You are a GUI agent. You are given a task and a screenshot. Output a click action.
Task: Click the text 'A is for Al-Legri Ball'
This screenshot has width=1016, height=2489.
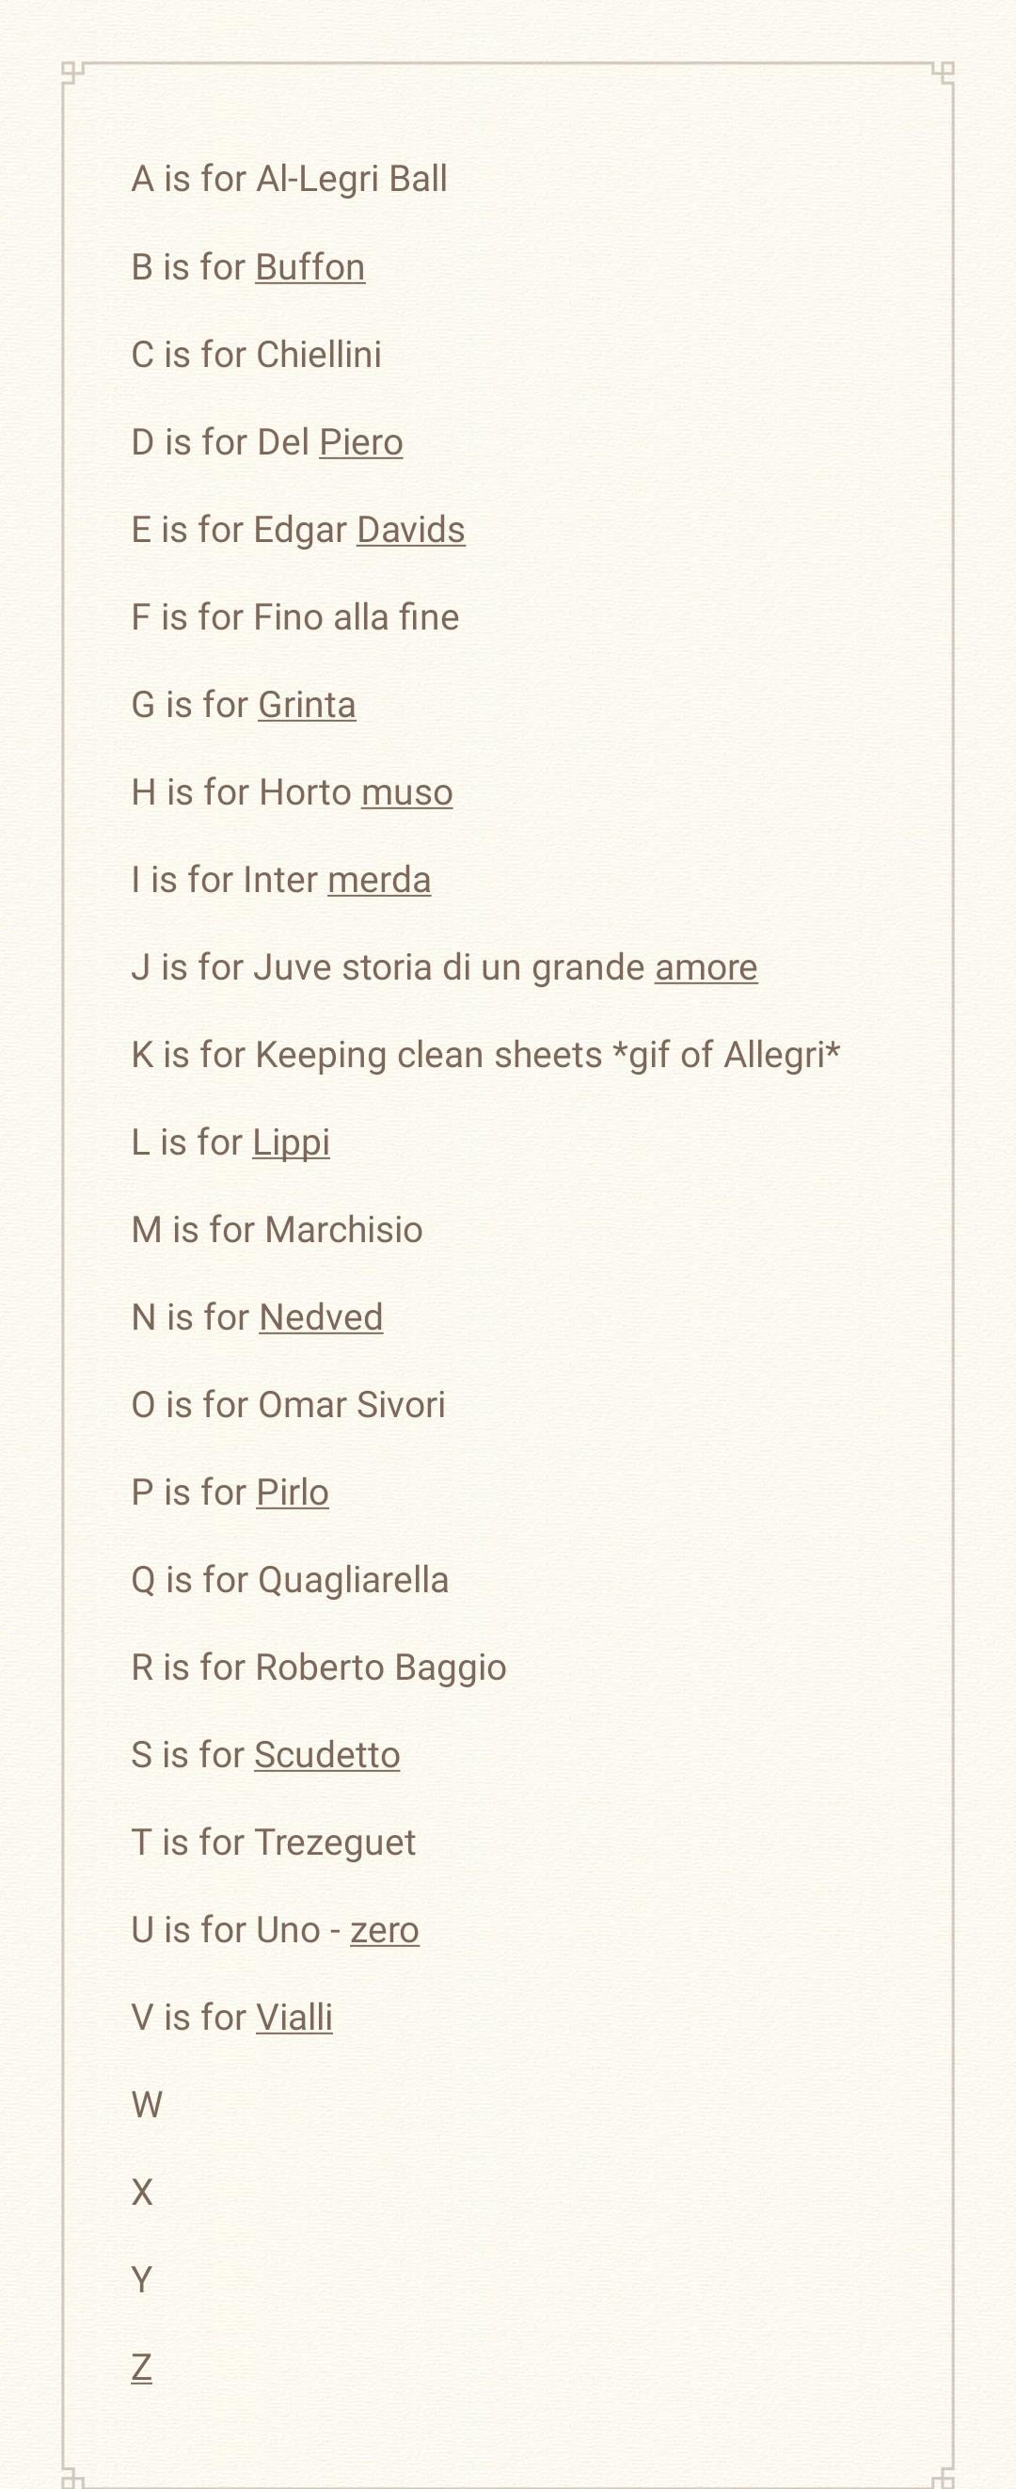(290, 180)
